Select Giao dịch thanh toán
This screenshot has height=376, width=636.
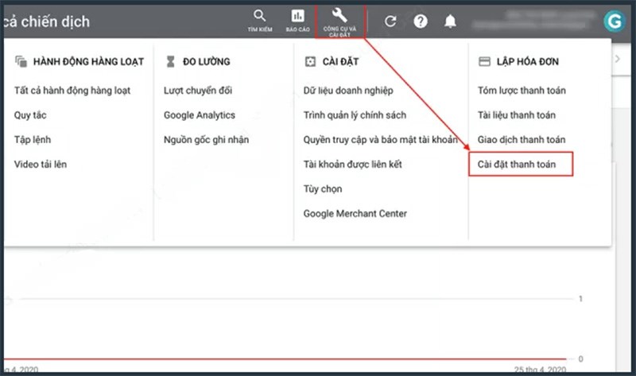point(522,140)
